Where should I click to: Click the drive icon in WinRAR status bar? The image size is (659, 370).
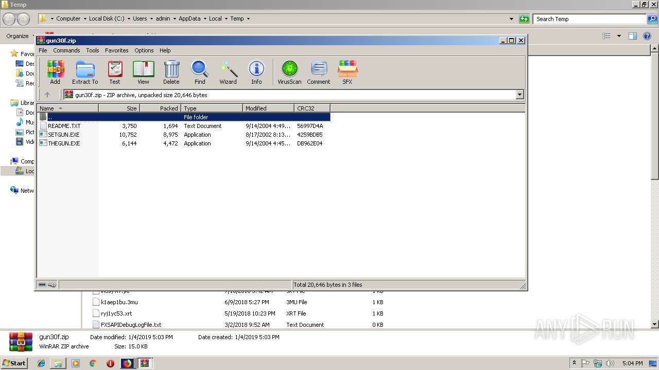click(42, 285)
